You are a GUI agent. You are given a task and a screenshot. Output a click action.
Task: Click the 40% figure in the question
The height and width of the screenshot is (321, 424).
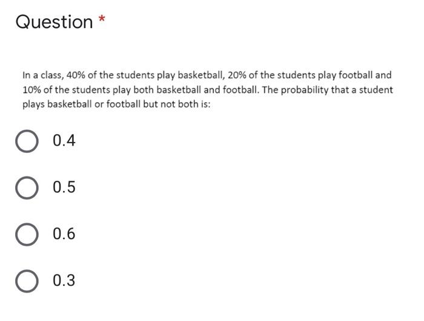(x=76, y=75)
